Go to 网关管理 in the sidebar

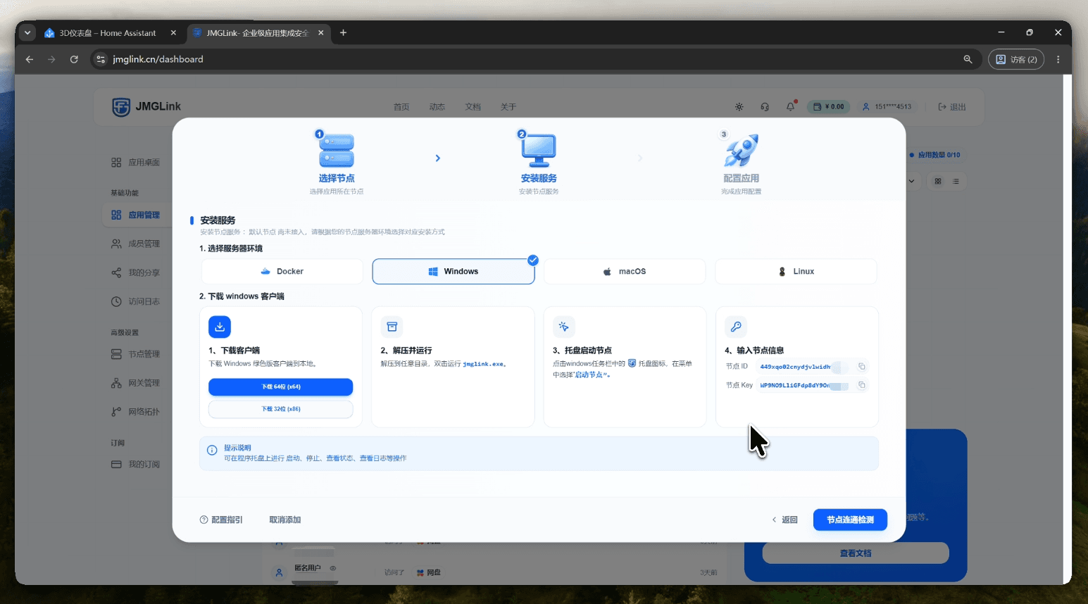pos(136,383)
